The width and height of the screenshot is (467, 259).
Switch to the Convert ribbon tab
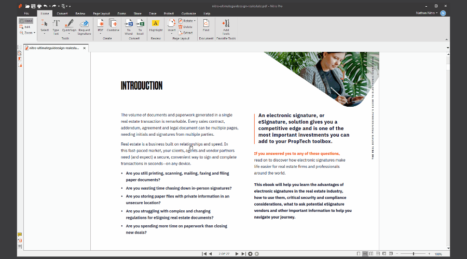62,13
